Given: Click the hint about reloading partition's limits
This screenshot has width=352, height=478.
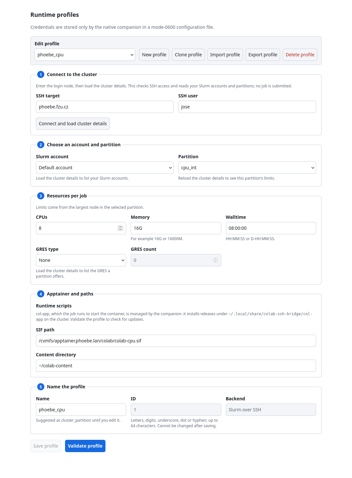Looking at the screenshot, I should pyautogui.click(x=226, y=178).
